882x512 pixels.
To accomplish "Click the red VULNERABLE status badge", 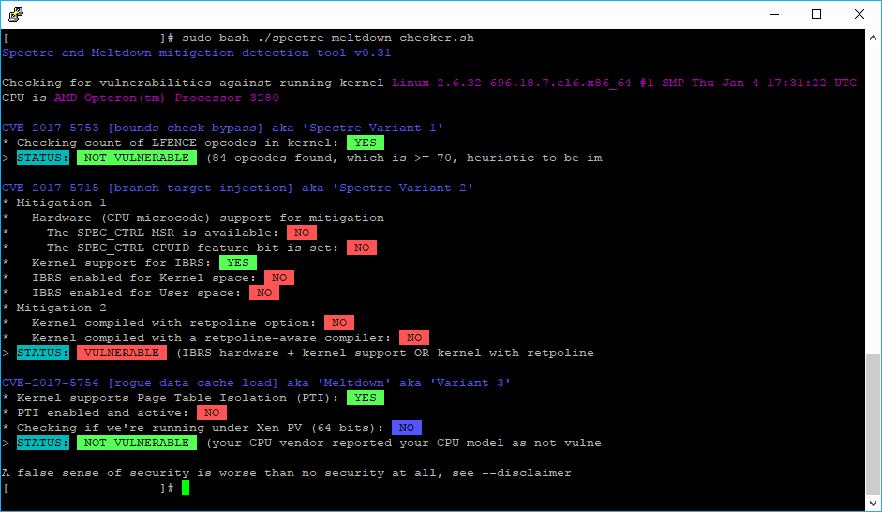I will 122,353.
